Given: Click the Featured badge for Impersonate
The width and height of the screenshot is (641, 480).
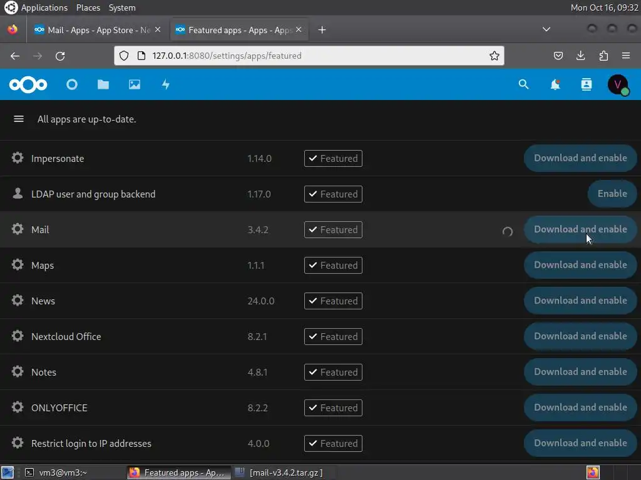Looking at the screenshot, I should point(333,158).
